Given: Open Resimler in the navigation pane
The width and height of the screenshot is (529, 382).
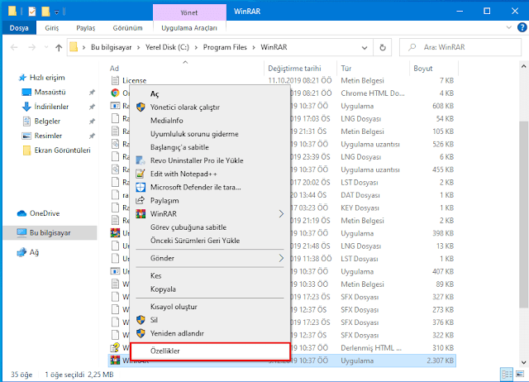Looking at the screenshot, I should (48, 136).
